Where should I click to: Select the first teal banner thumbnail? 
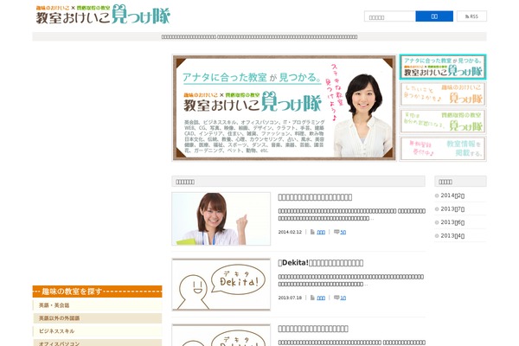click(443, 67)
